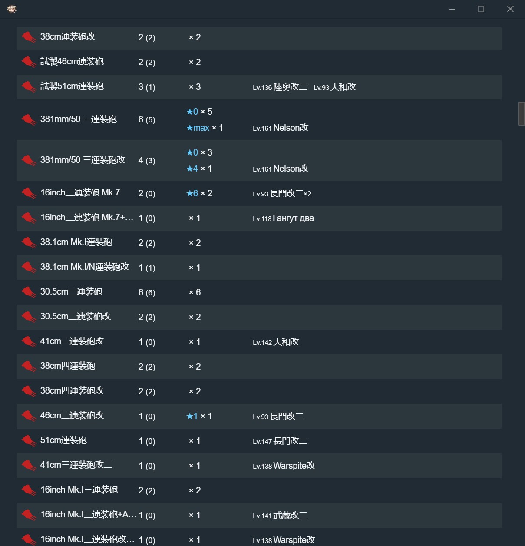
Task: Click the ★max Nelson改 equipped entry
Action: pos(281,128)
